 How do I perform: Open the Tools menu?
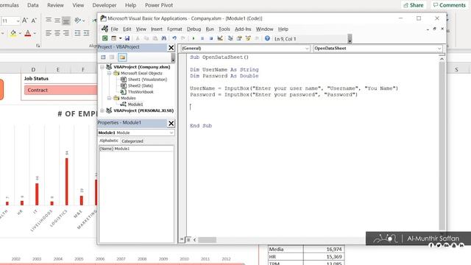(x=224, y=29)
